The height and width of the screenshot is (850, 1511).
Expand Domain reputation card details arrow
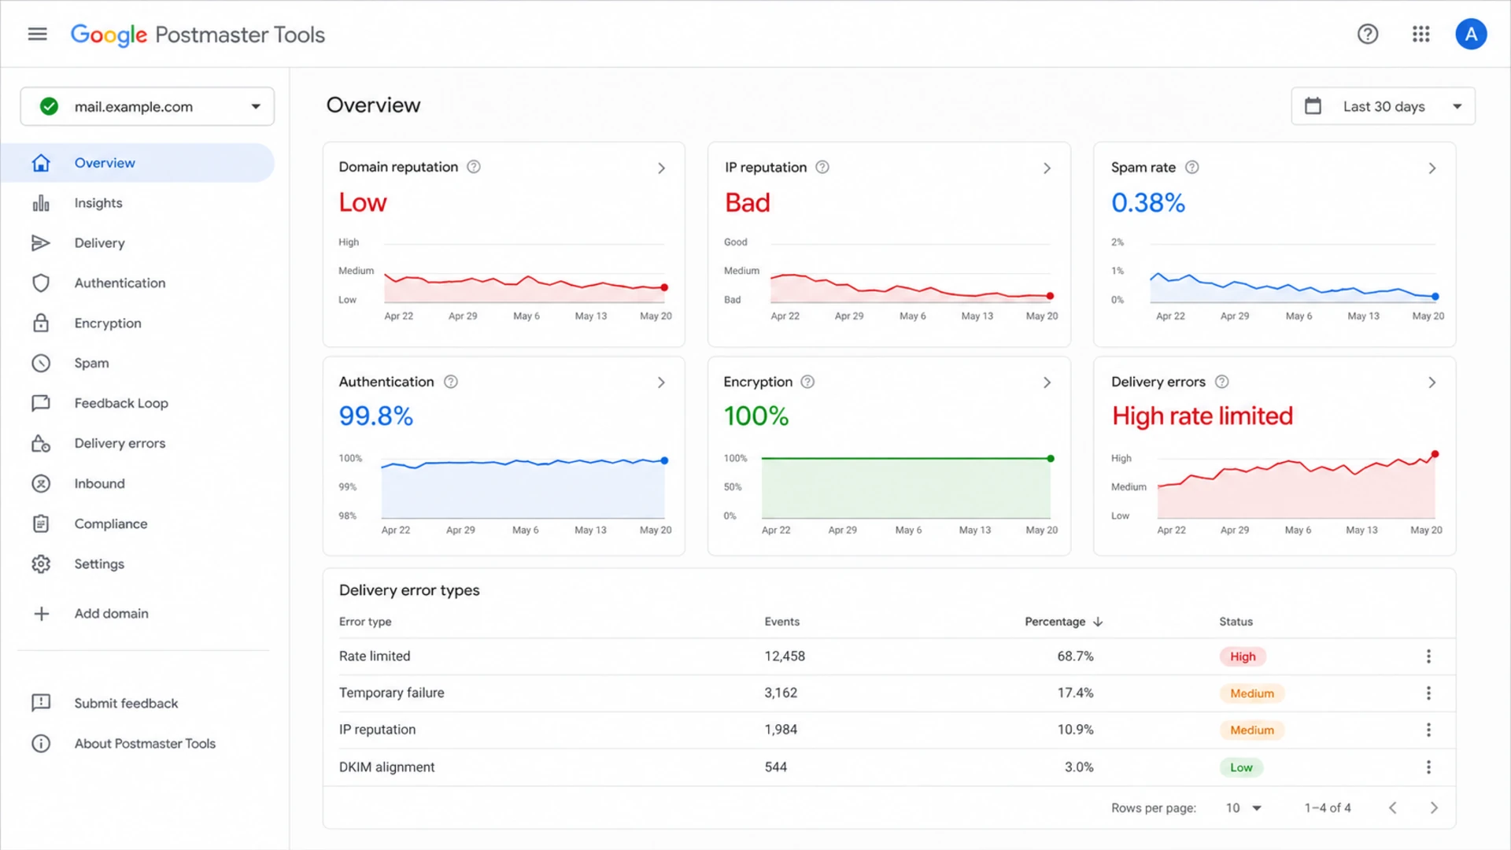coord(661,168)
